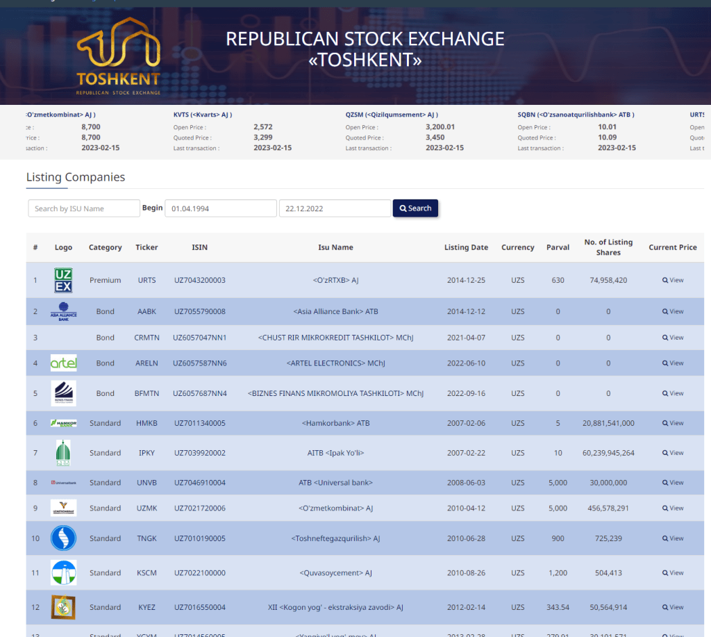Click the Kogon yog' company logo
The image size is (711, 637).
point(63,607)
